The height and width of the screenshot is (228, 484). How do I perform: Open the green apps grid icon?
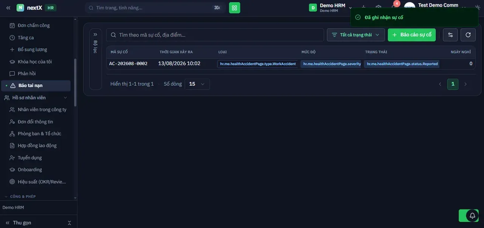coord(234,8)
